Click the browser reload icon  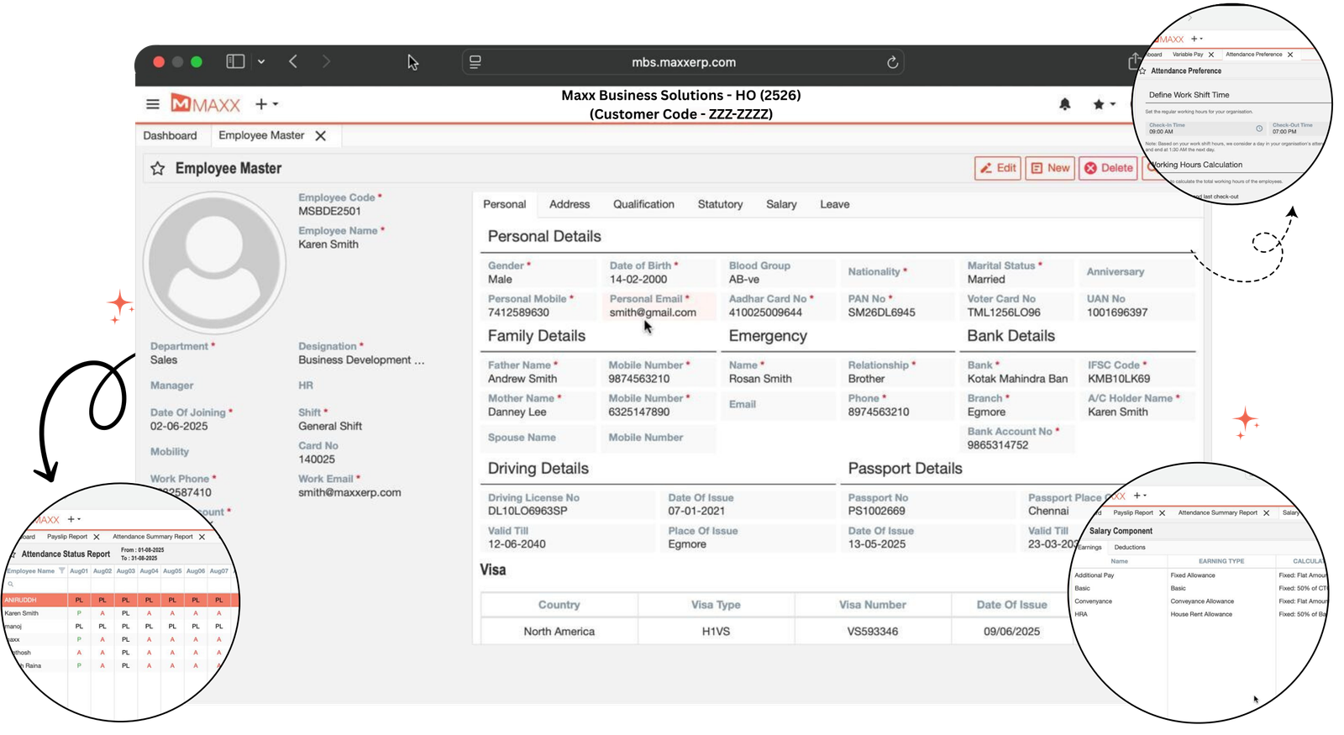(892, 62)
